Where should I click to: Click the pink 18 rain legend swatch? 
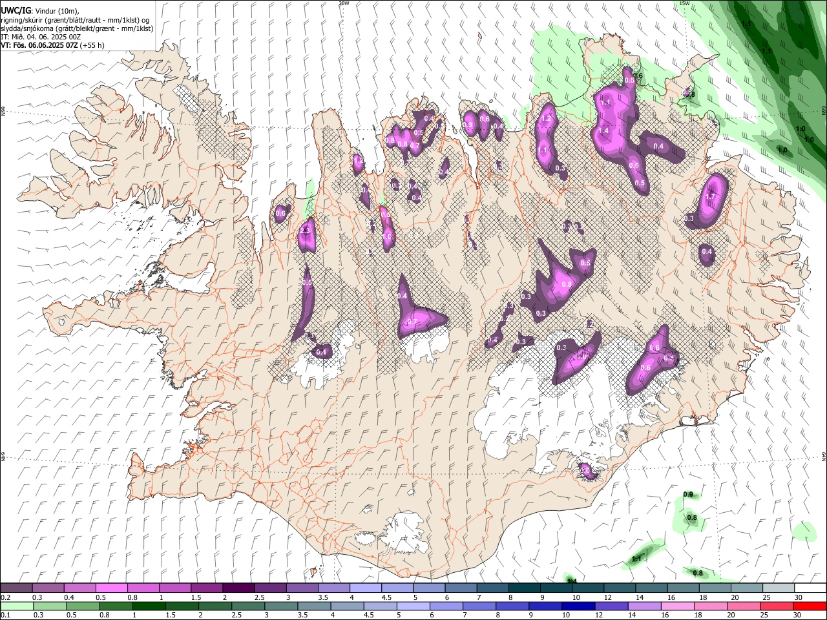click(711, 606)
